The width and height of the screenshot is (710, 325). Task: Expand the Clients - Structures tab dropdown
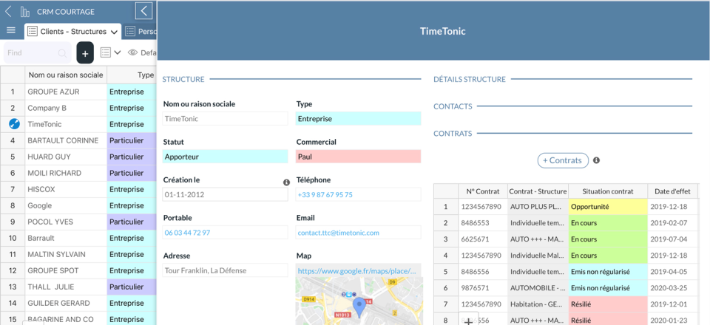tap(115, 32)
